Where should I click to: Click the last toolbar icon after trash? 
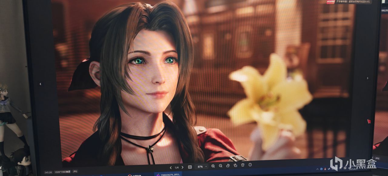[x=250, y=165]
